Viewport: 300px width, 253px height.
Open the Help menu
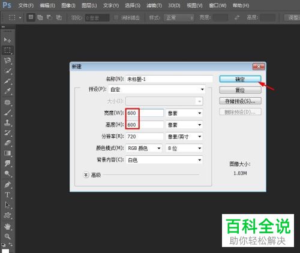tap(241, 5)
